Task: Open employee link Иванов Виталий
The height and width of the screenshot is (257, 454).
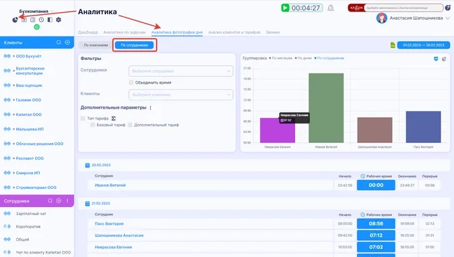Action: 110,185
